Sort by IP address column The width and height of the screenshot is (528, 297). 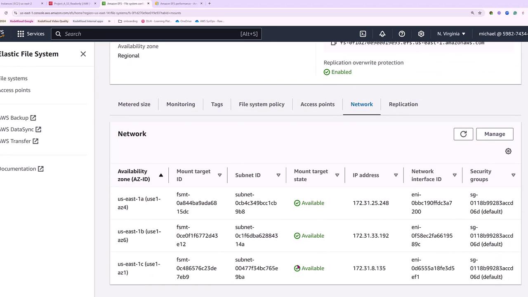click(x=396, y=175)
